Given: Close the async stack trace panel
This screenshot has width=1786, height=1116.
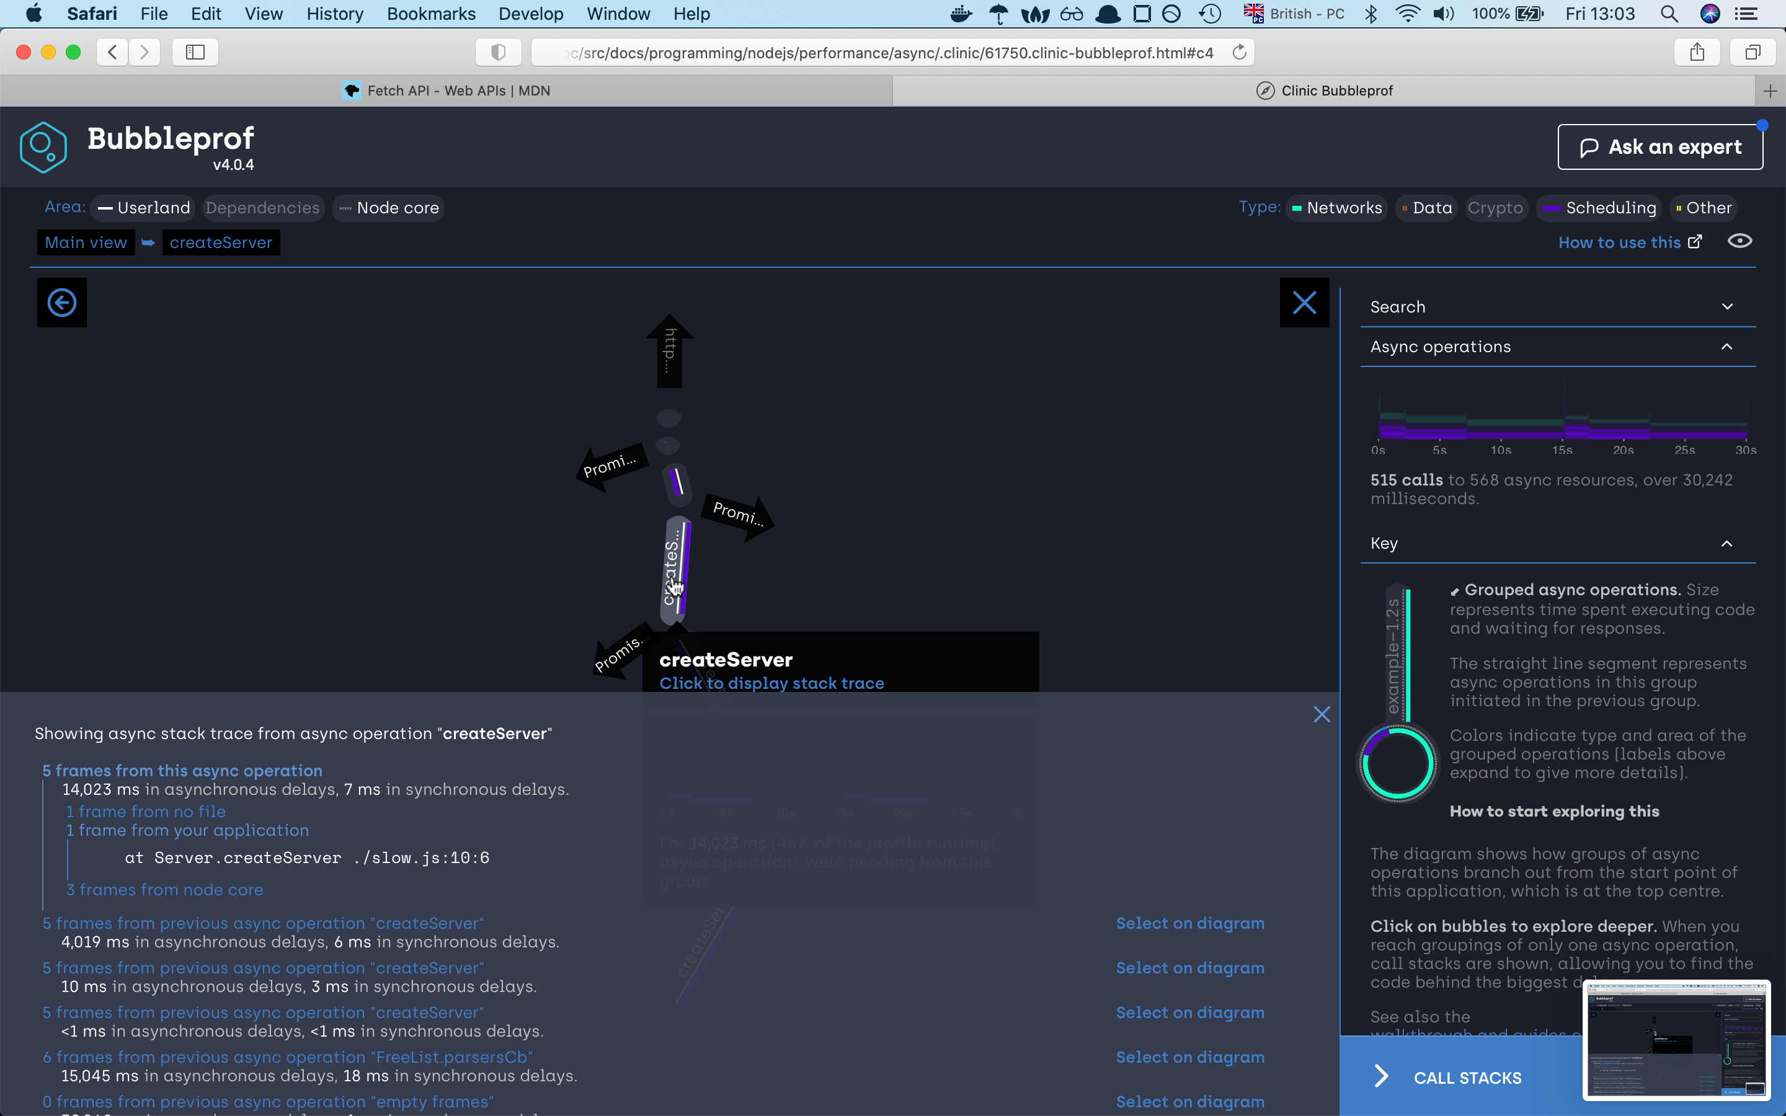Looking at the screenshot, I should 1321,714.
